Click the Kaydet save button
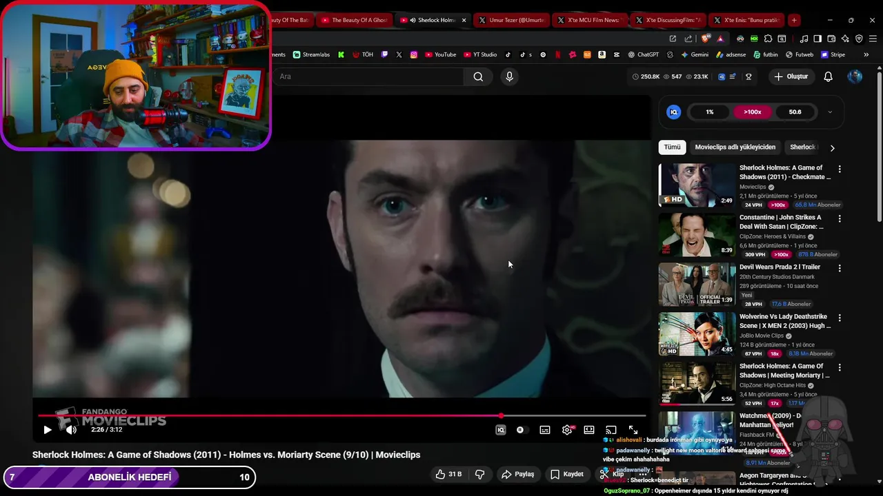883x496 pixels. [x=567, y=474]
